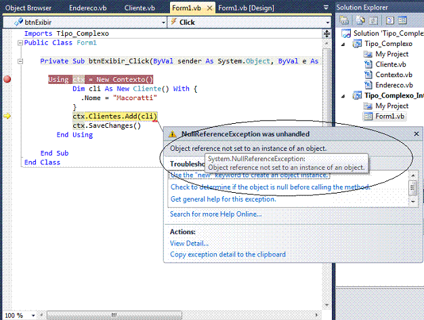Click the Solution 'Tipo_Complexo' root icon
The height and width of the screenshot is (320, 424).
(x=347, y=33)
